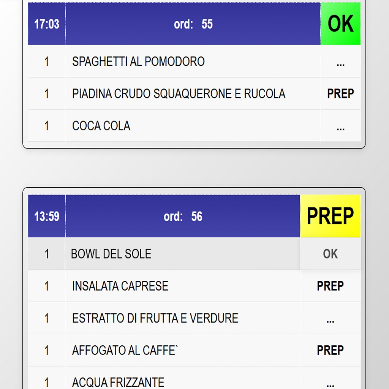Click the 17:03 time on order 55

click(47, 24)
